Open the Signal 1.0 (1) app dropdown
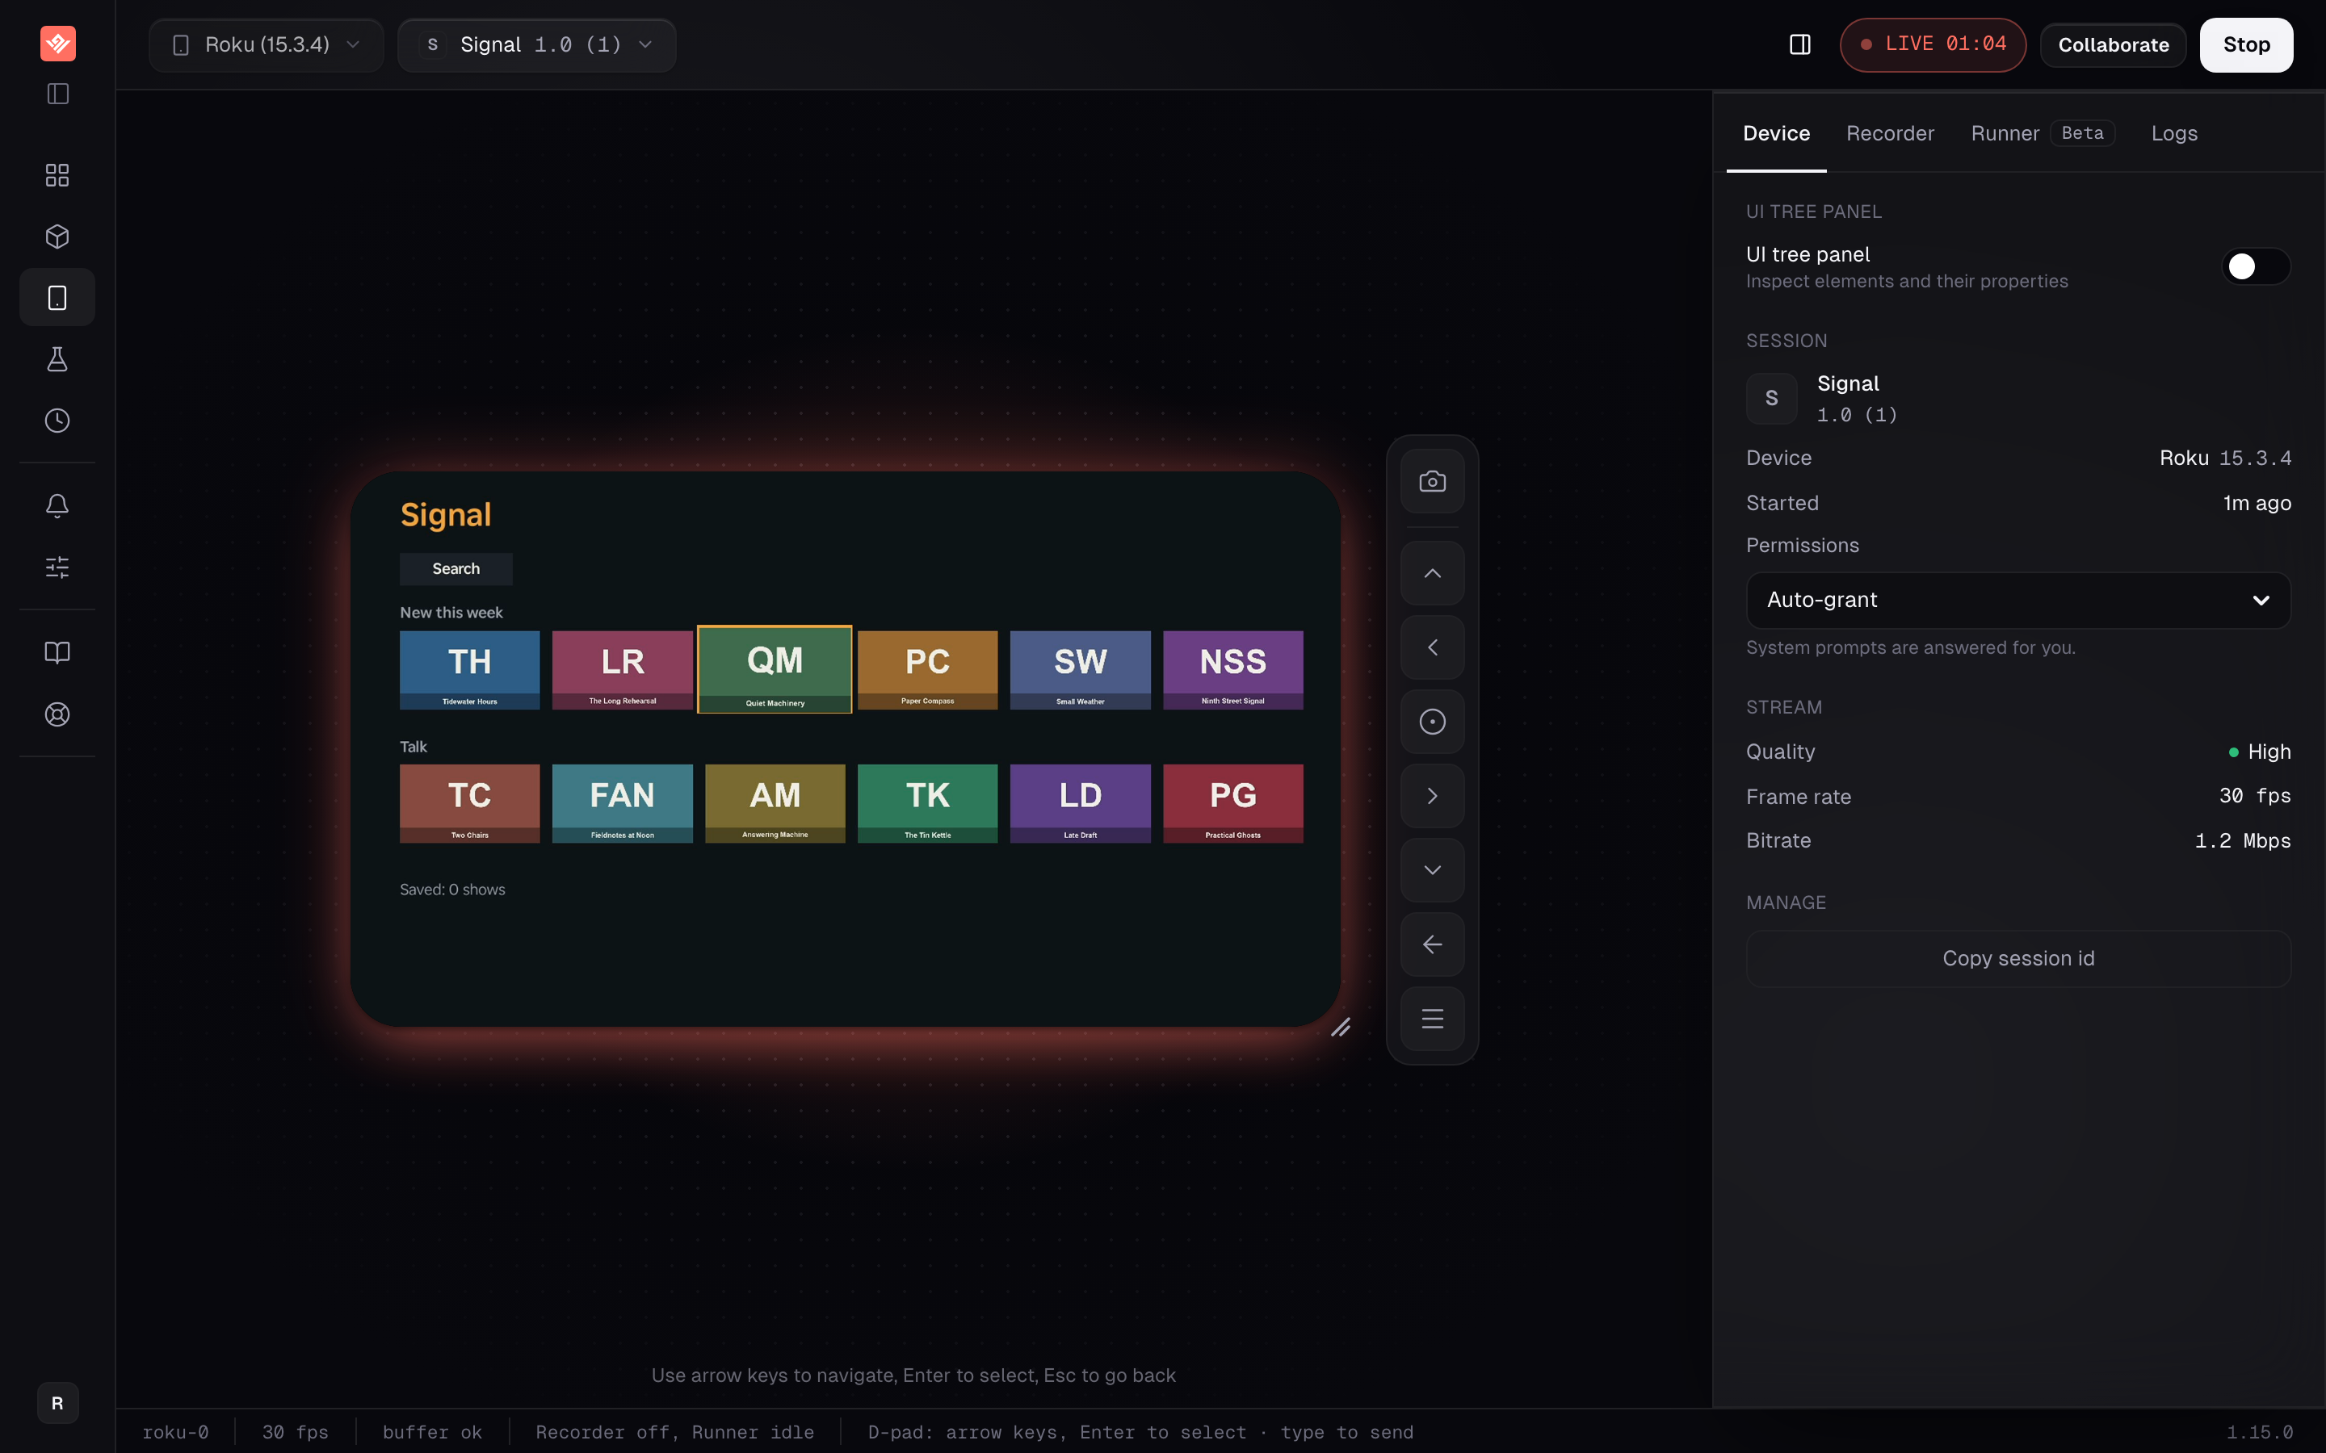This screenshot has height=1453, width=2326. point(536,45)
